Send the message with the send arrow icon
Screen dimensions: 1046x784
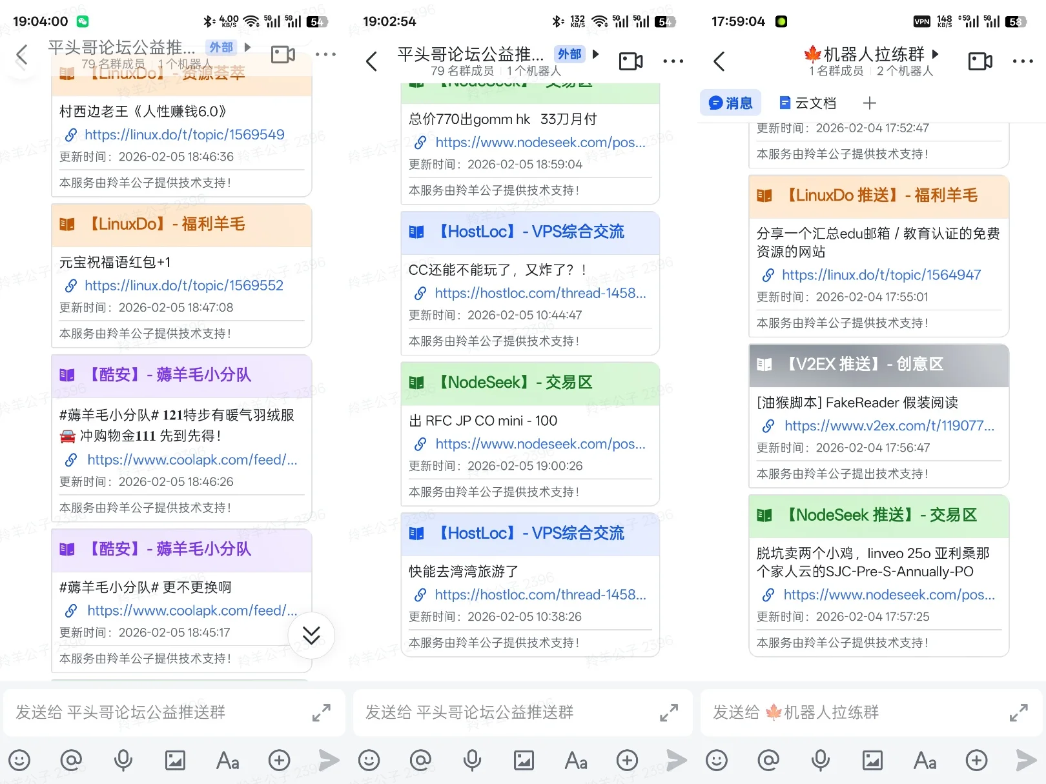click(x=330, y=760)
